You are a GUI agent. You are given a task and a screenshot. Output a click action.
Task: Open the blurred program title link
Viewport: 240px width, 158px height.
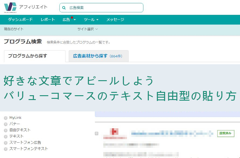click(172, 133)
